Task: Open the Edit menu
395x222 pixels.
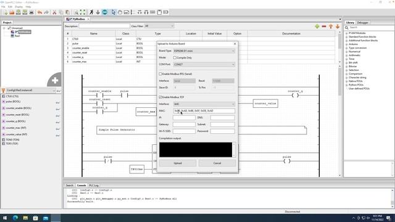Action: pos(10,7)
